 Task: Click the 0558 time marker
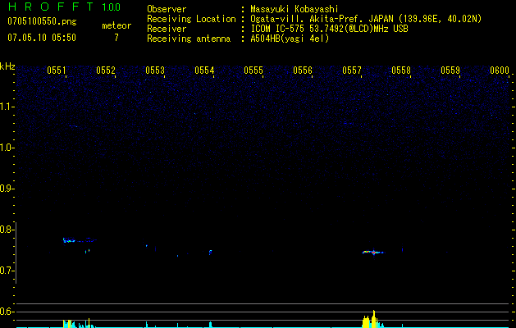coord(401,71)
